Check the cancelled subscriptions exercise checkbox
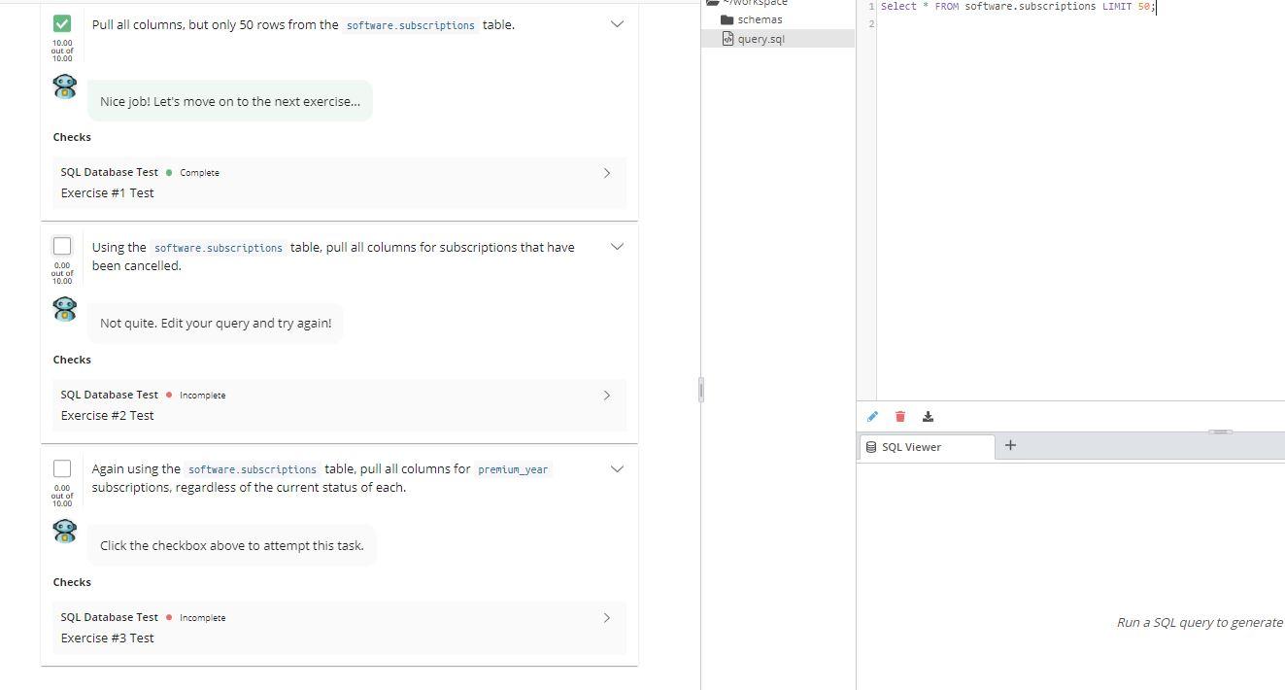This screenshot has width=1285, height=690. 62,246
